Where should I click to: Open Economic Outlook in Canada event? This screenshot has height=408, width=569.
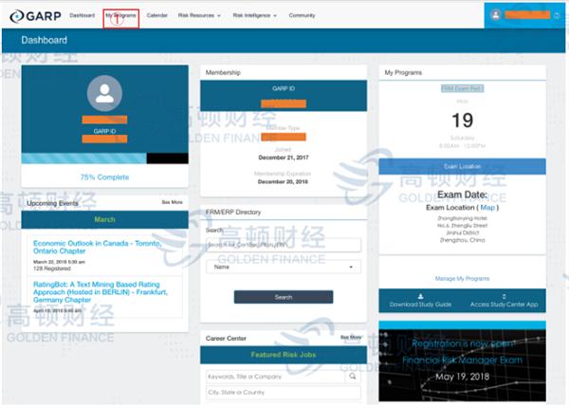tap(97, 248)
